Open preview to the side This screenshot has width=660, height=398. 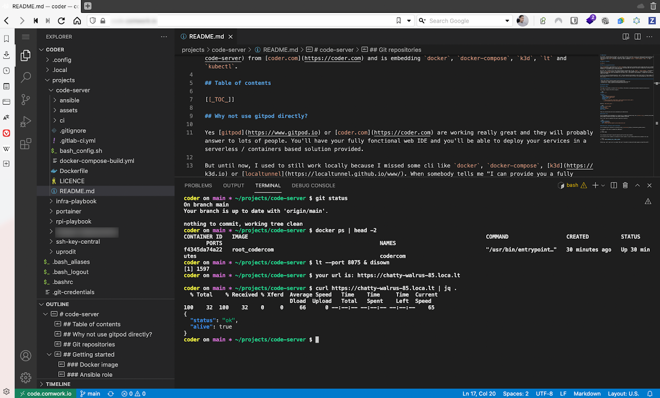pos(626,37)
